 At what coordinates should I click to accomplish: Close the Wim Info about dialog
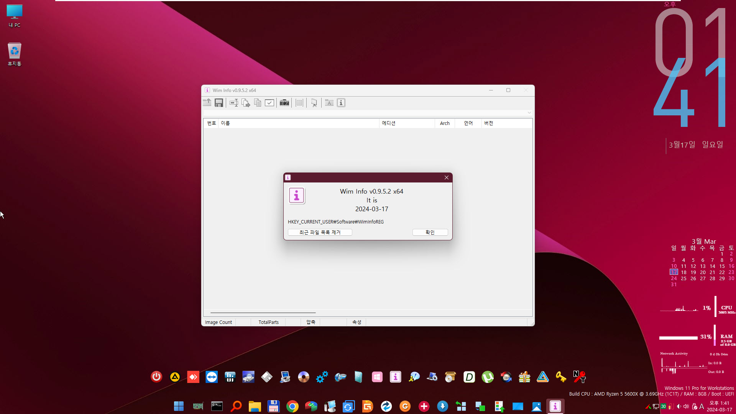[447, 177]
